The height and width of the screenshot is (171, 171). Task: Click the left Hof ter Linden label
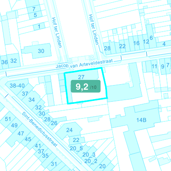click(56, 32)
